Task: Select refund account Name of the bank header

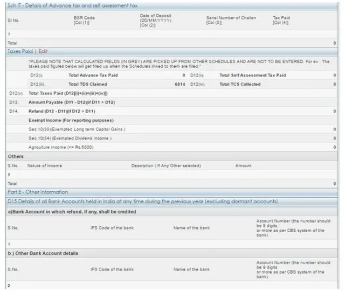Action: point(192,228)
